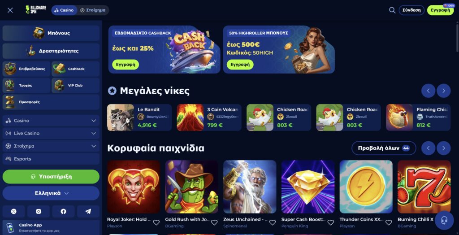Click next arrow in Μεγάλες νίκες carousel
This screenshot has width=459, height=235.
(x=443, y=91)
